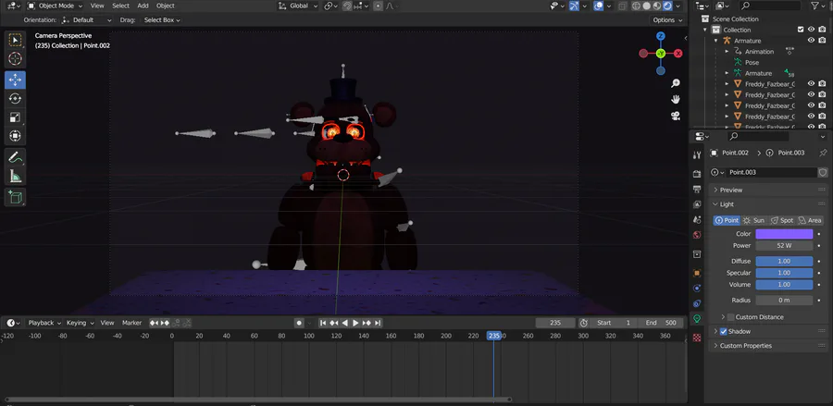Viewport: 833px width, 406px height.
Task: Open the Texture properties tab
Action: (x=697, y=338)
